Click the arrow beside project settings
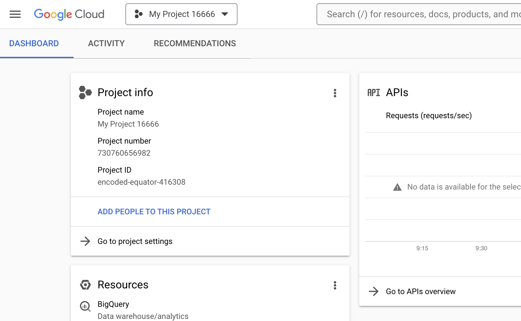This screenshot has height=321, width=521. 85,241
